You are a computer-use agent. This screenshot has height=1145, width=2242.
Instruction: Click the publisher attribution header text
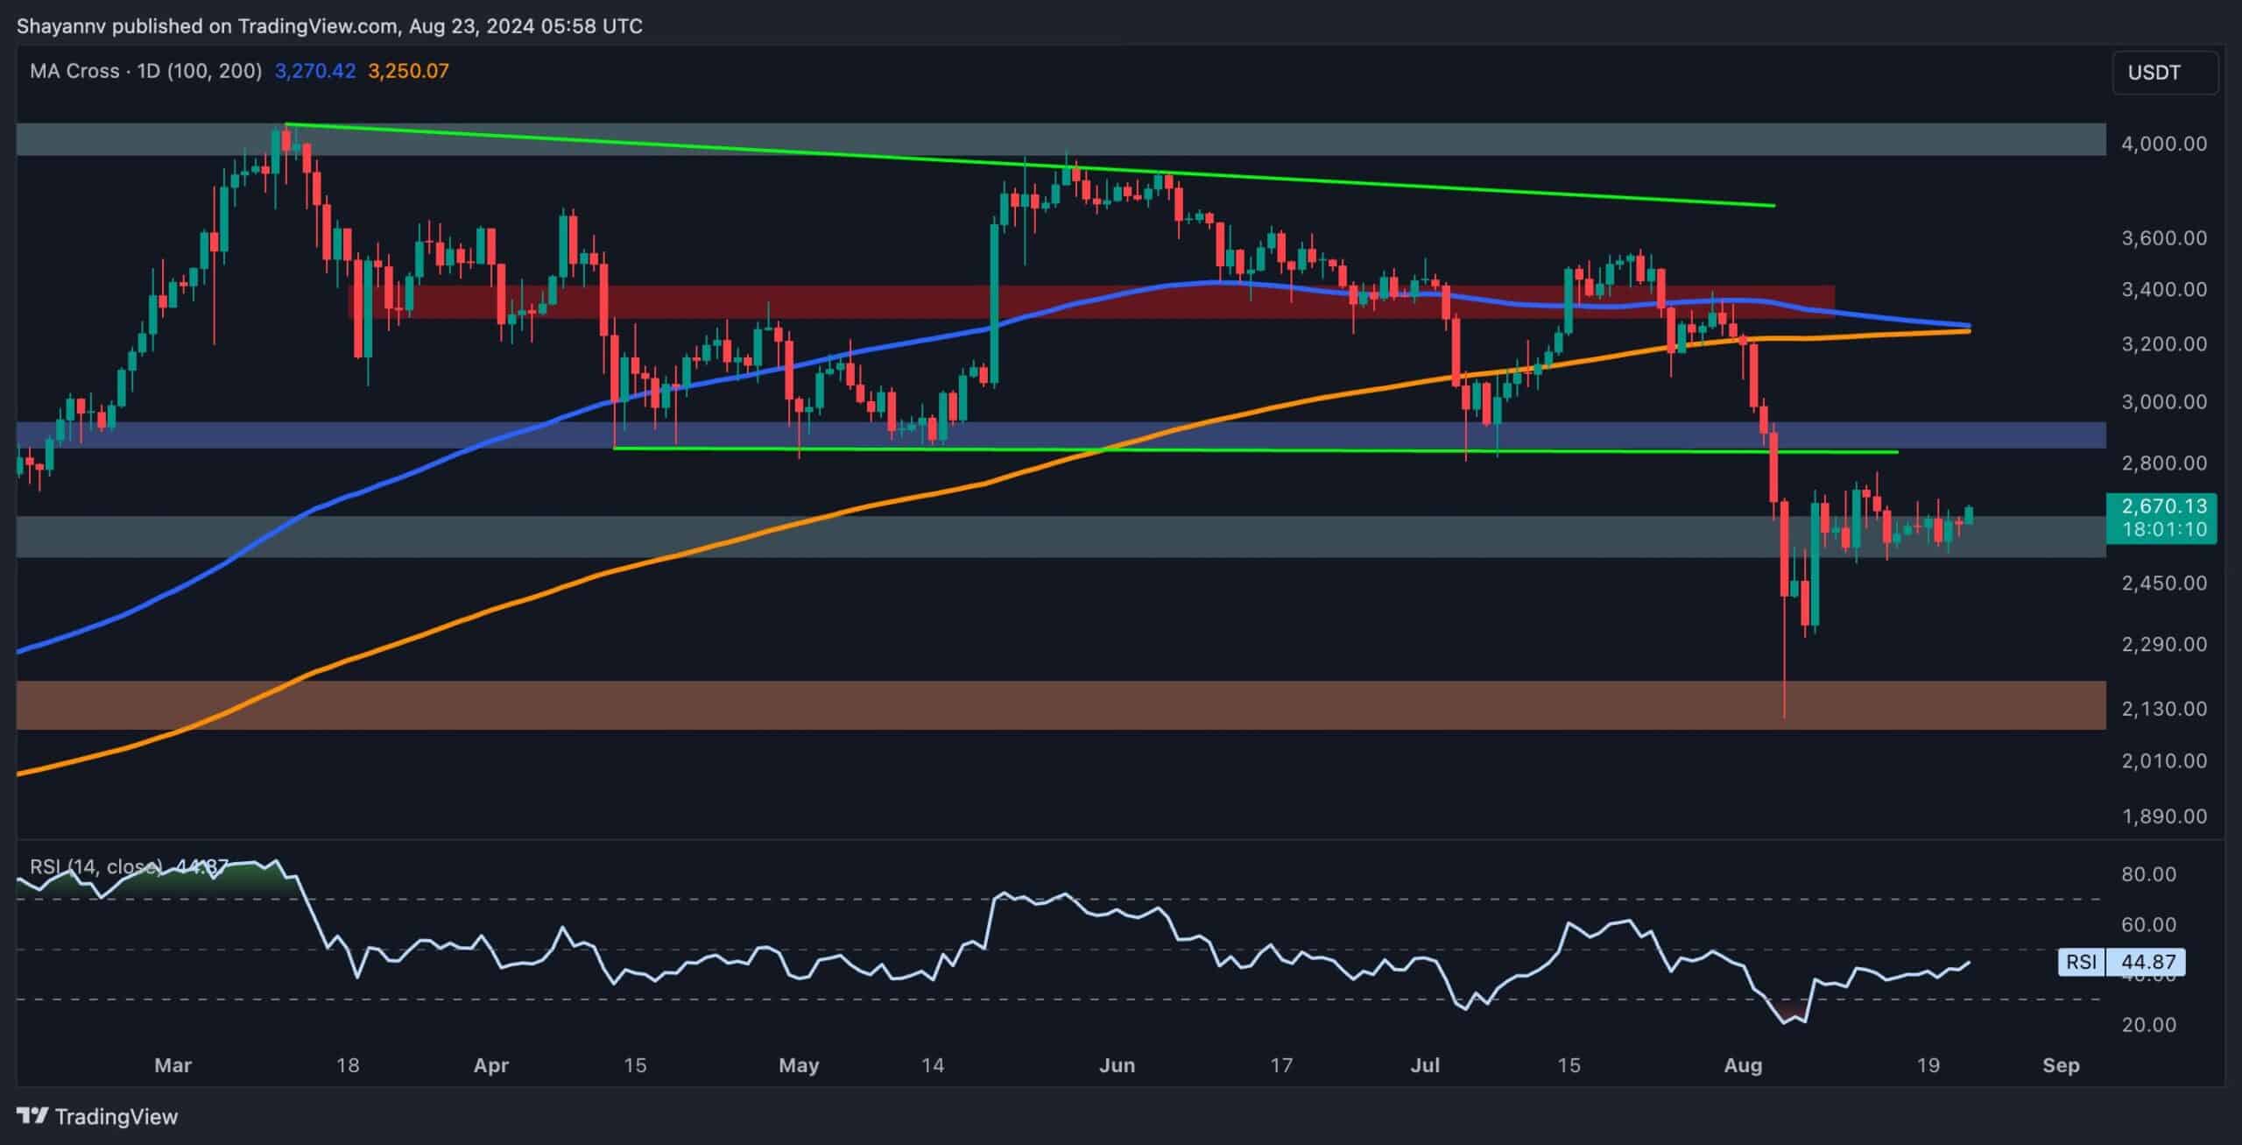coord(329,26)
